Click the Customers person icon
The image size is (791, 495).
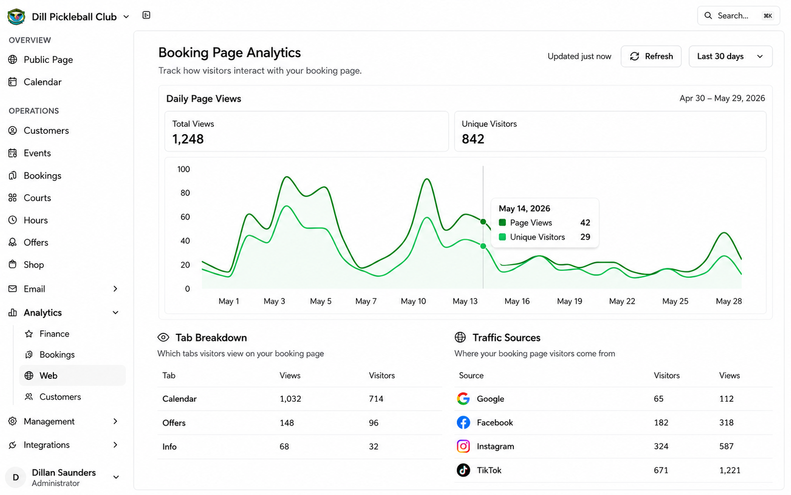[x=13, y=130]
